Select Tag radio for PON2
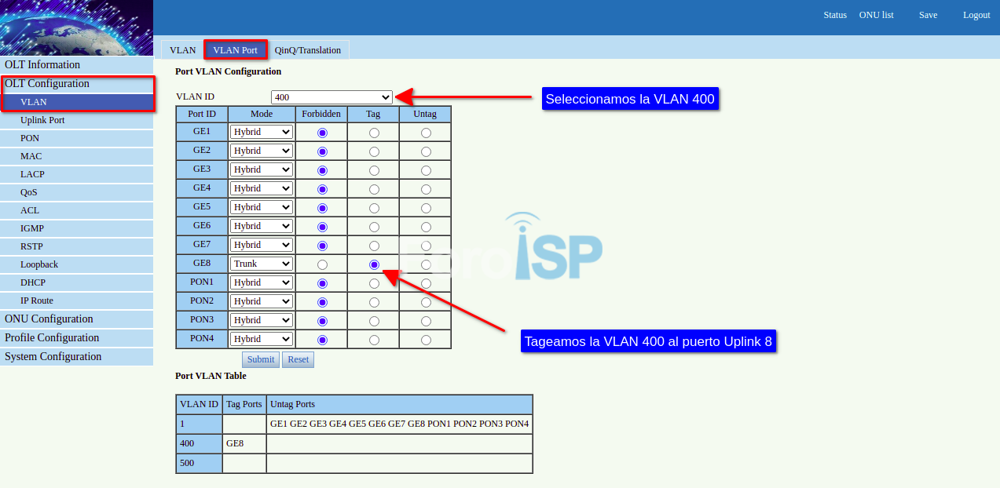This screenshot has height=488, width=1000. click(x=374, y=302)
